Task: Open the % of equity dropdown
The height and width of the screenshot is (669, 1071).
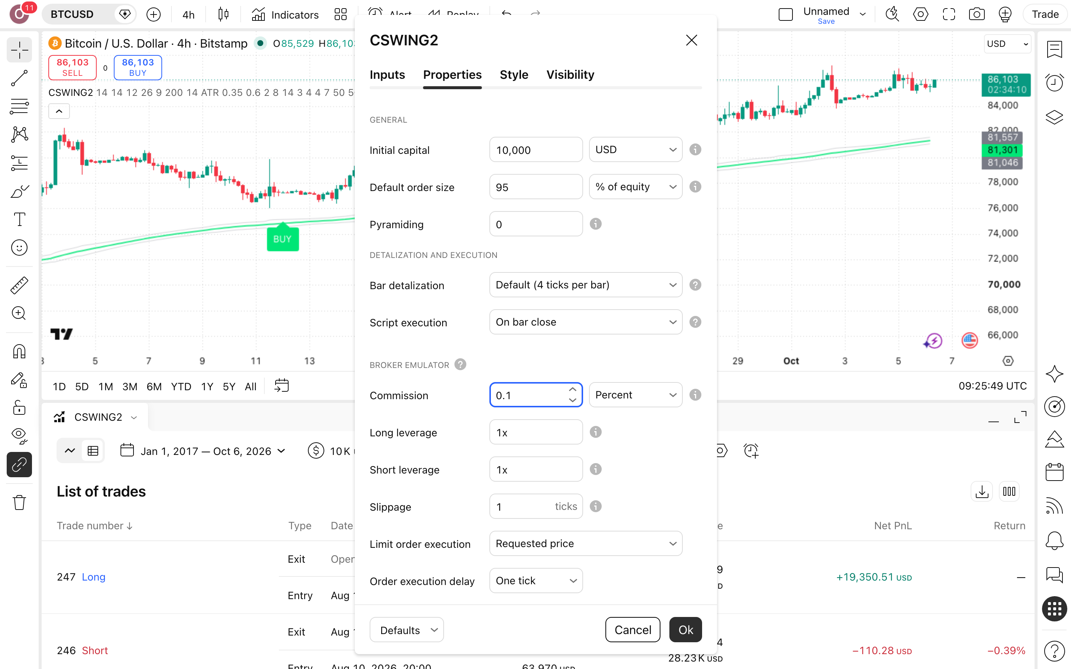Action: pos(636,187)
